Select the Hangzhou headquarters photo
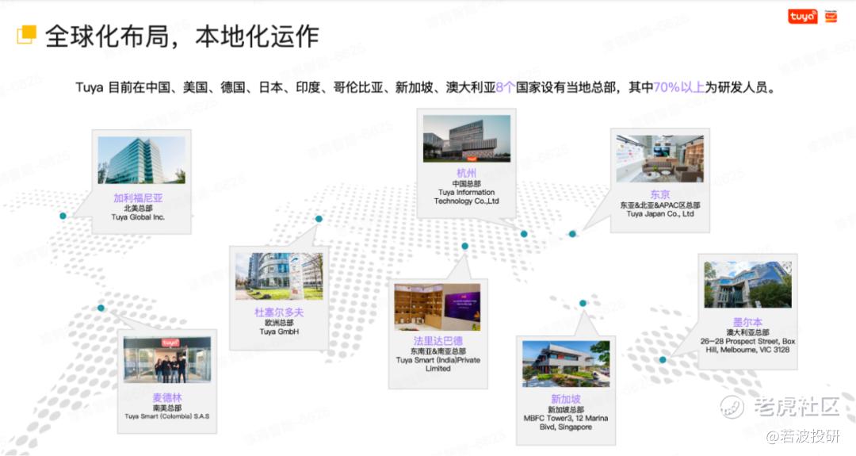The width and height of the screenshot is (856, 456). pos(467,139)
